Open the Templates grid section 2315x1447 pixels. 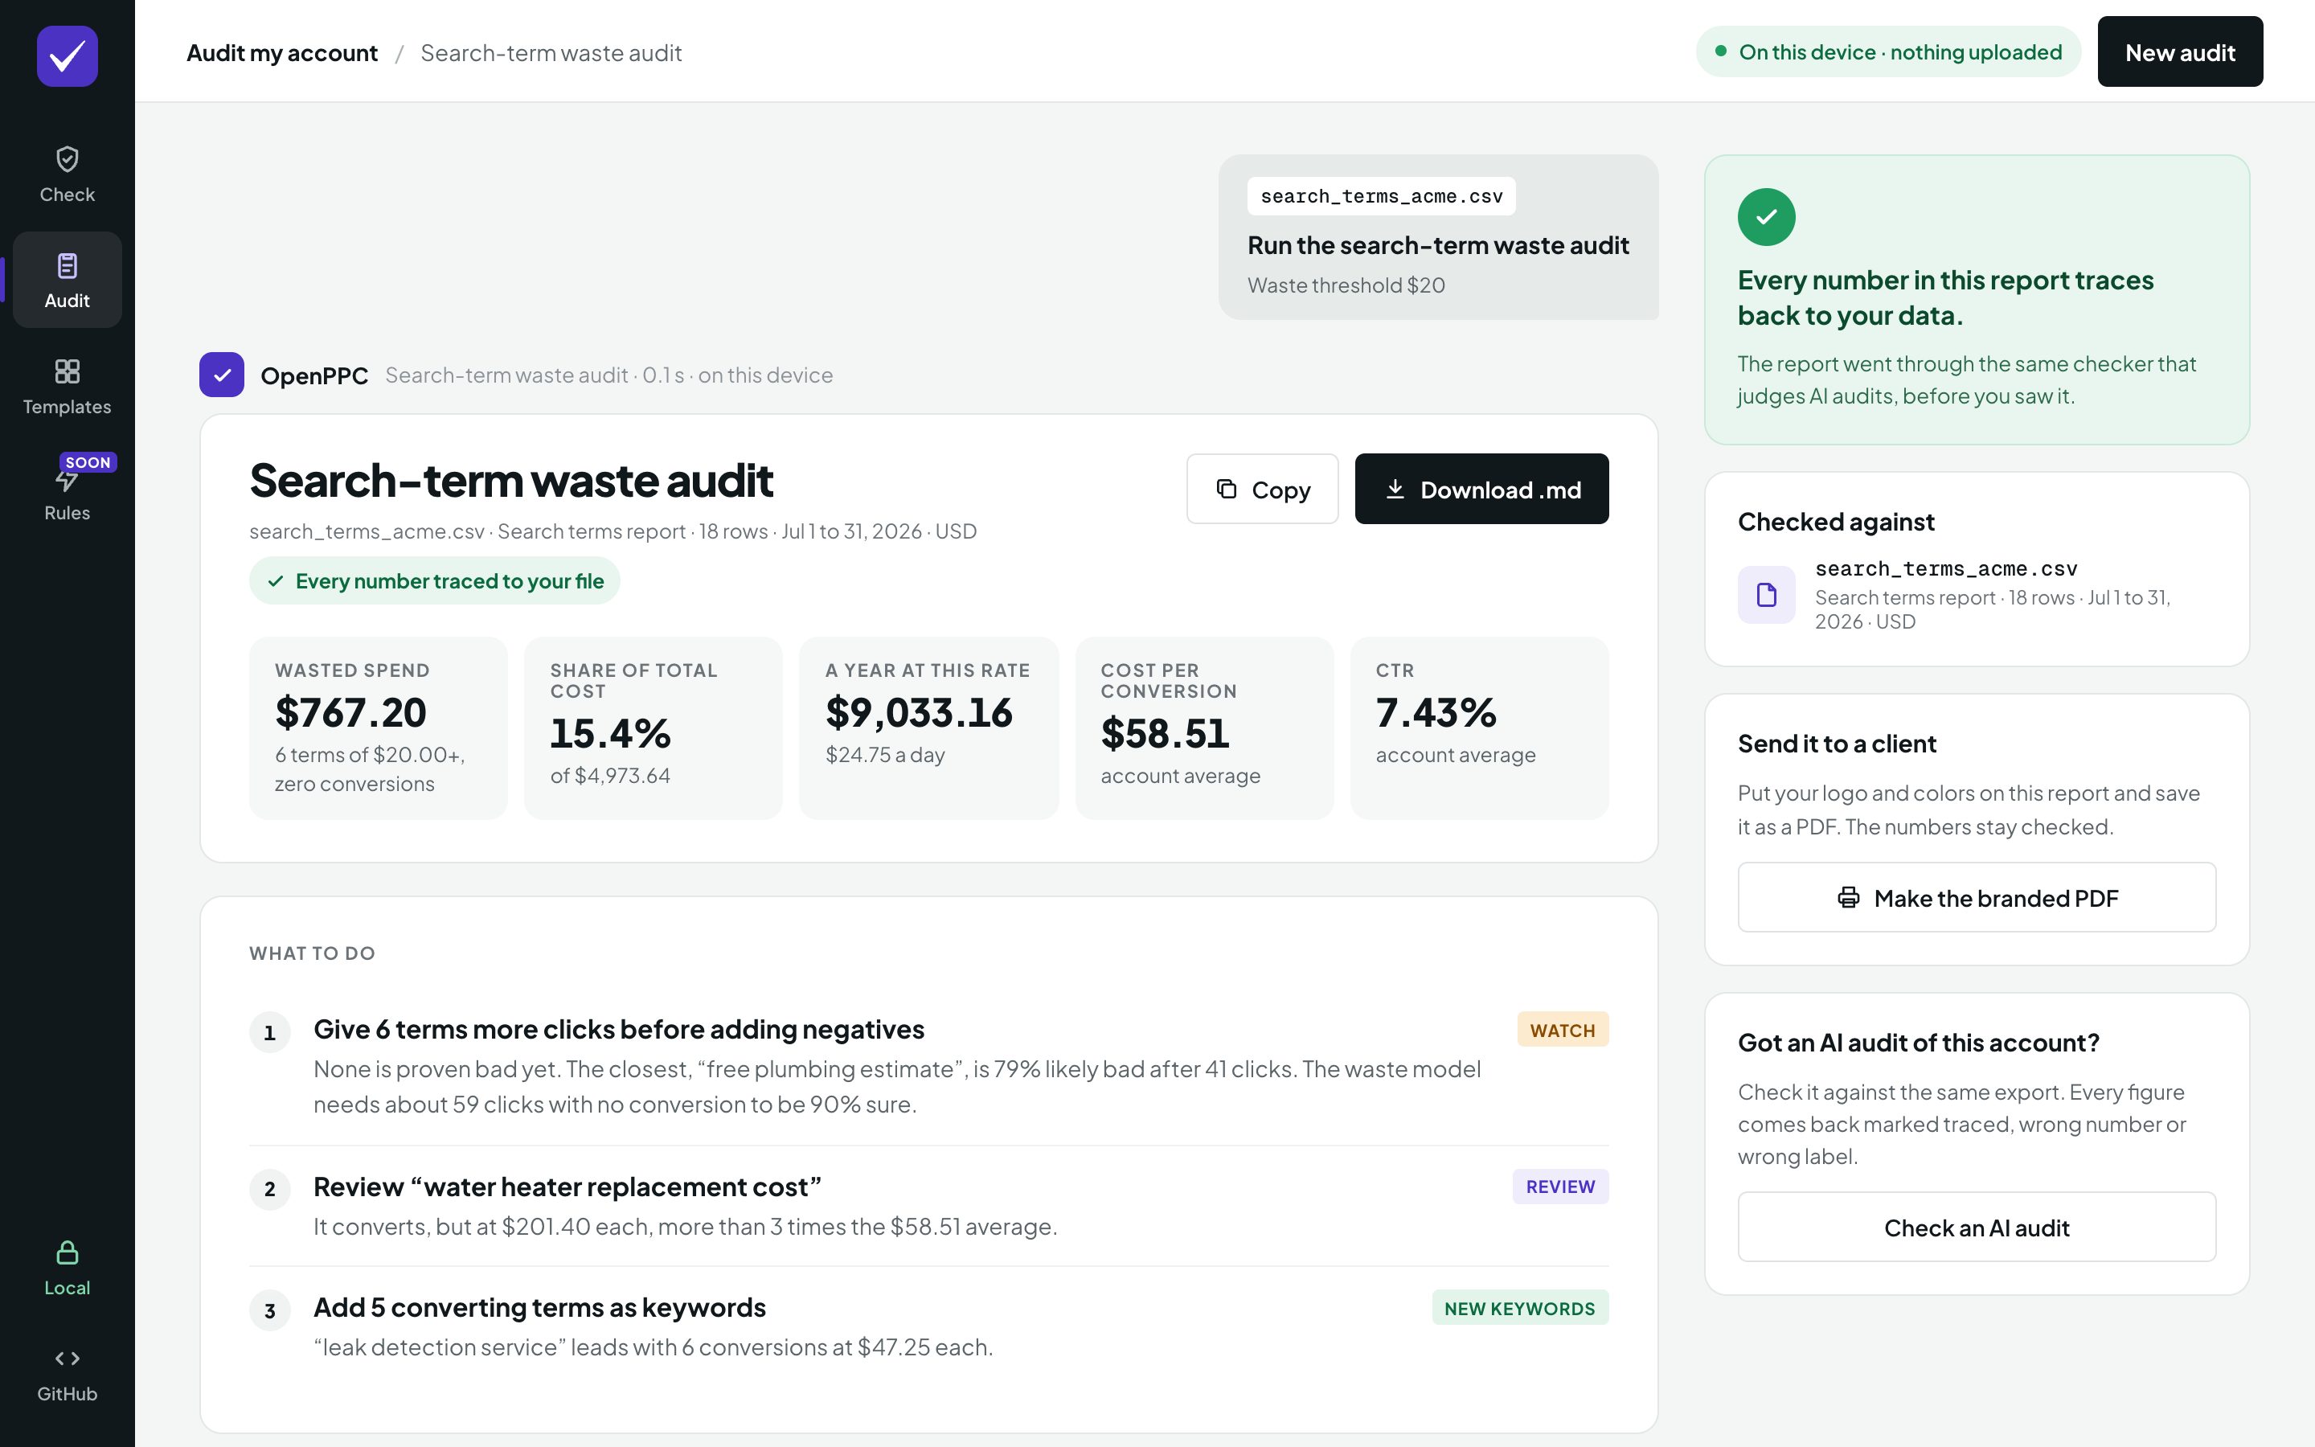pyautogui.click(x=67, y=386)
